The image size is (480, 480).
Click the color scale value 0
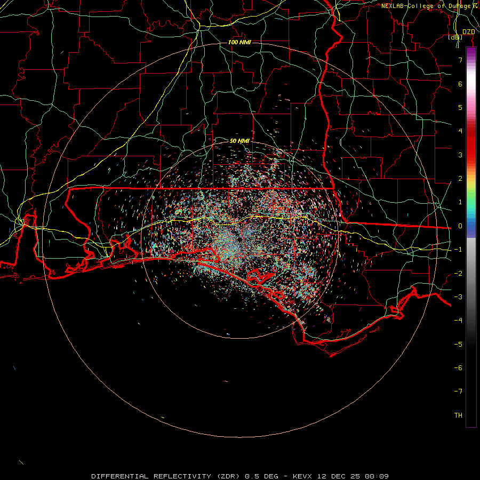460,226
